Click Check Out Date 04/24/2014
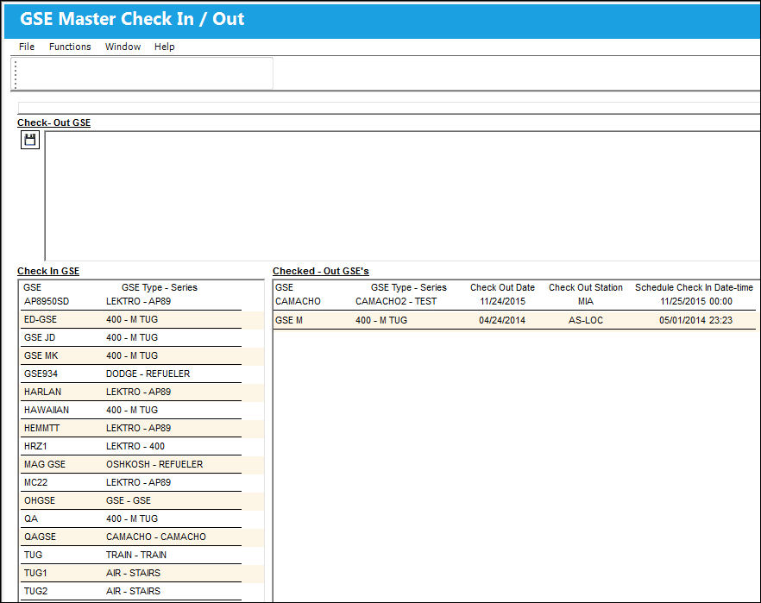This screenshot has width=761, height=603. 502,320
